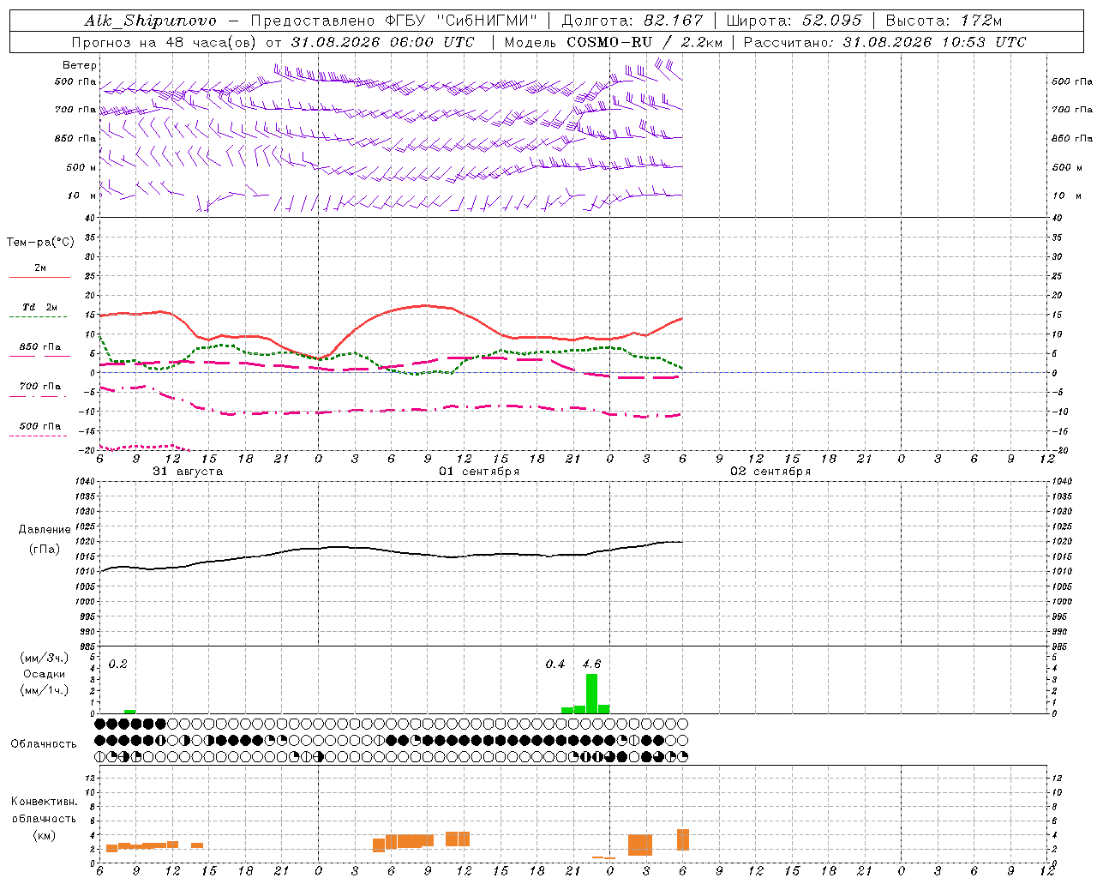Click the 0.4 precipitation value label
Viewport: 1097px width, 878px height.
click(555, 664)
